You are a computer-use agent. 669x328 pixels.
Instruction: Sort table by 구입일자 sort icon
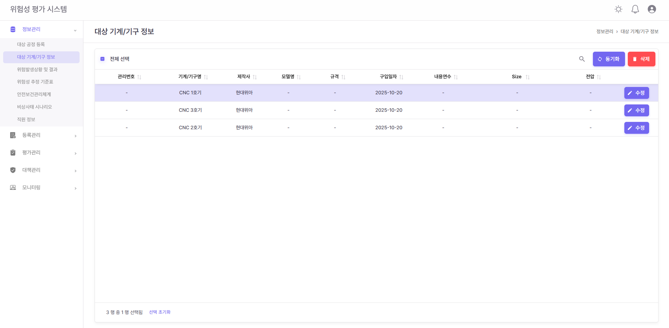coord(401,77)
